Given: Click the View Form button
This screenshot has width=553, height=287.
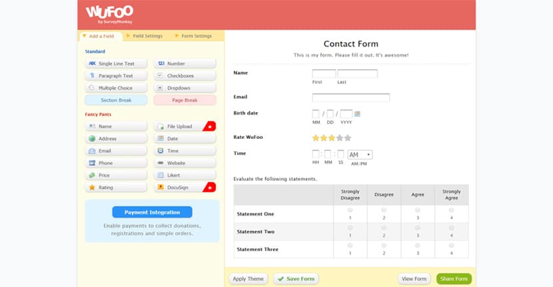Looking at the screenshot, I should tap(414, 279).
